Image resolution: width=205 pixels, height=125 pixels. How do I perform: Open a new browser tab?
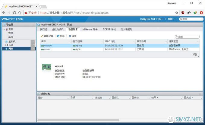tap(44, 7)
